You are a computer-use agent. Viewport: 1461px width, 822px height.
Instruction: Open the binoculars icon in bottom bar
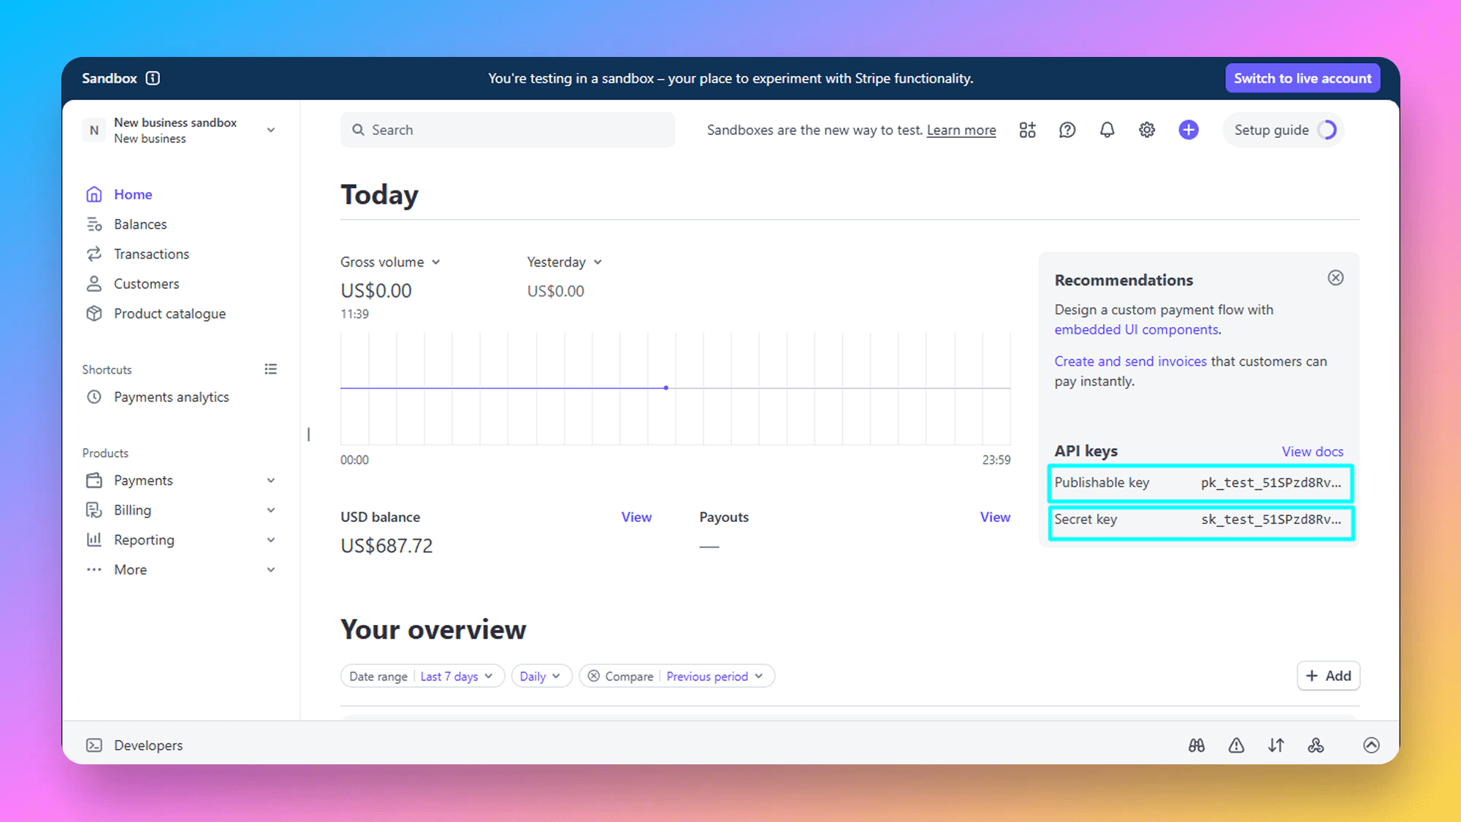[1197, 745]
